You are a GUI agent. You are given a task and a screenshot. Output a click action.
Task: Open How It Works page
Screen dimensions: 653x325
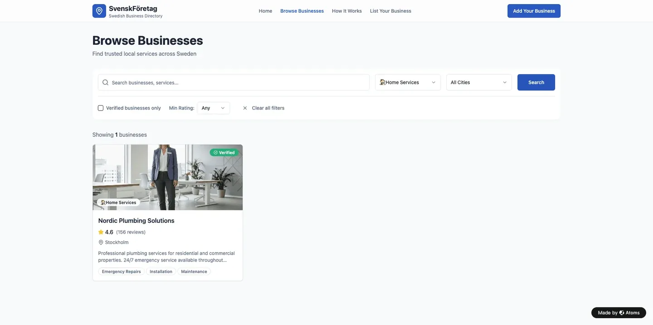pos(347,11)
